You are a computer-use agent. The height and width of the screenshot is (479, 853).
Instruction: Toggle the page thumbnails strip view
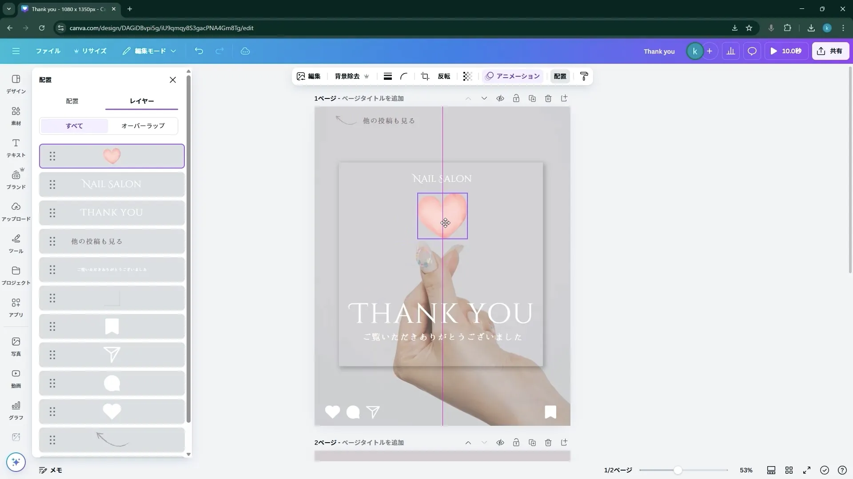771,470
